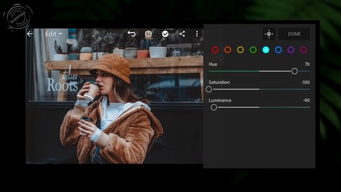Open the three-dot overflow menu
This screenshot has width=341, height=192.
pos(197,34)
